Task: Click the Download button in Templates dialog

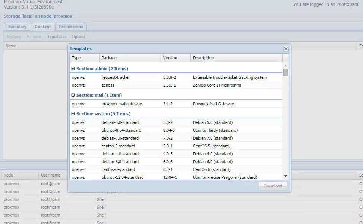Action: pyautogui.click(x=273, y=186)
